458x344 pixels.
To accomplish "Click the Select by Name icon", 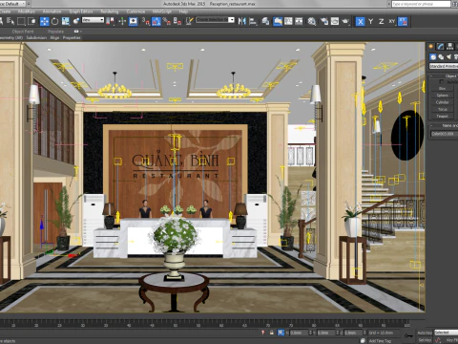I will [10, 21].
